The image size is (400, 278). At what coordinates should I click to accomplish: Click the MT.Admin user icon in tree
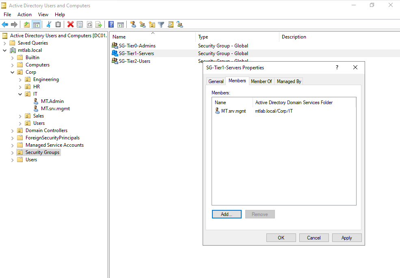(x=36, y=101)
